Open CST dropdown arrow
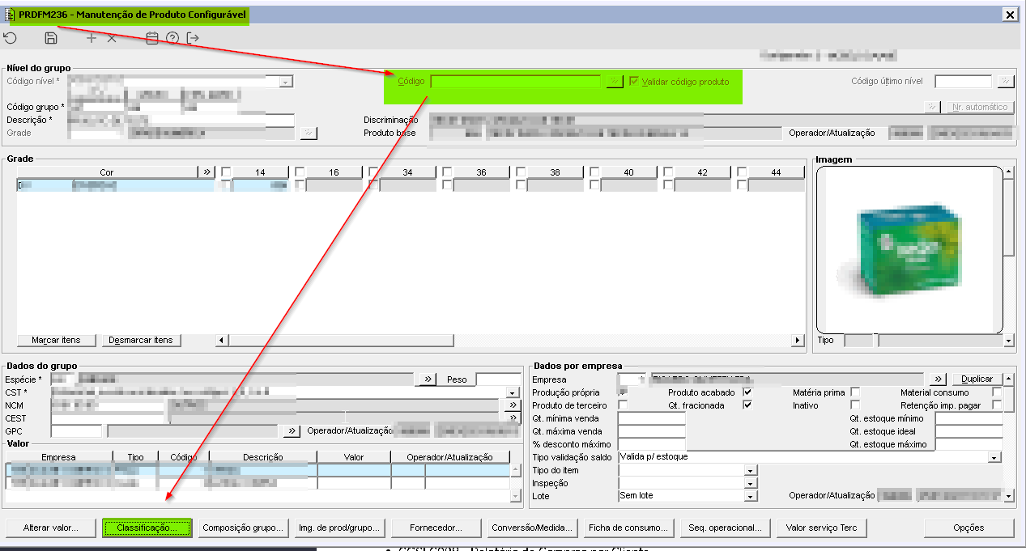This screenshot has width=1026, height=551. pyautogui.click(x=513, y=392)
